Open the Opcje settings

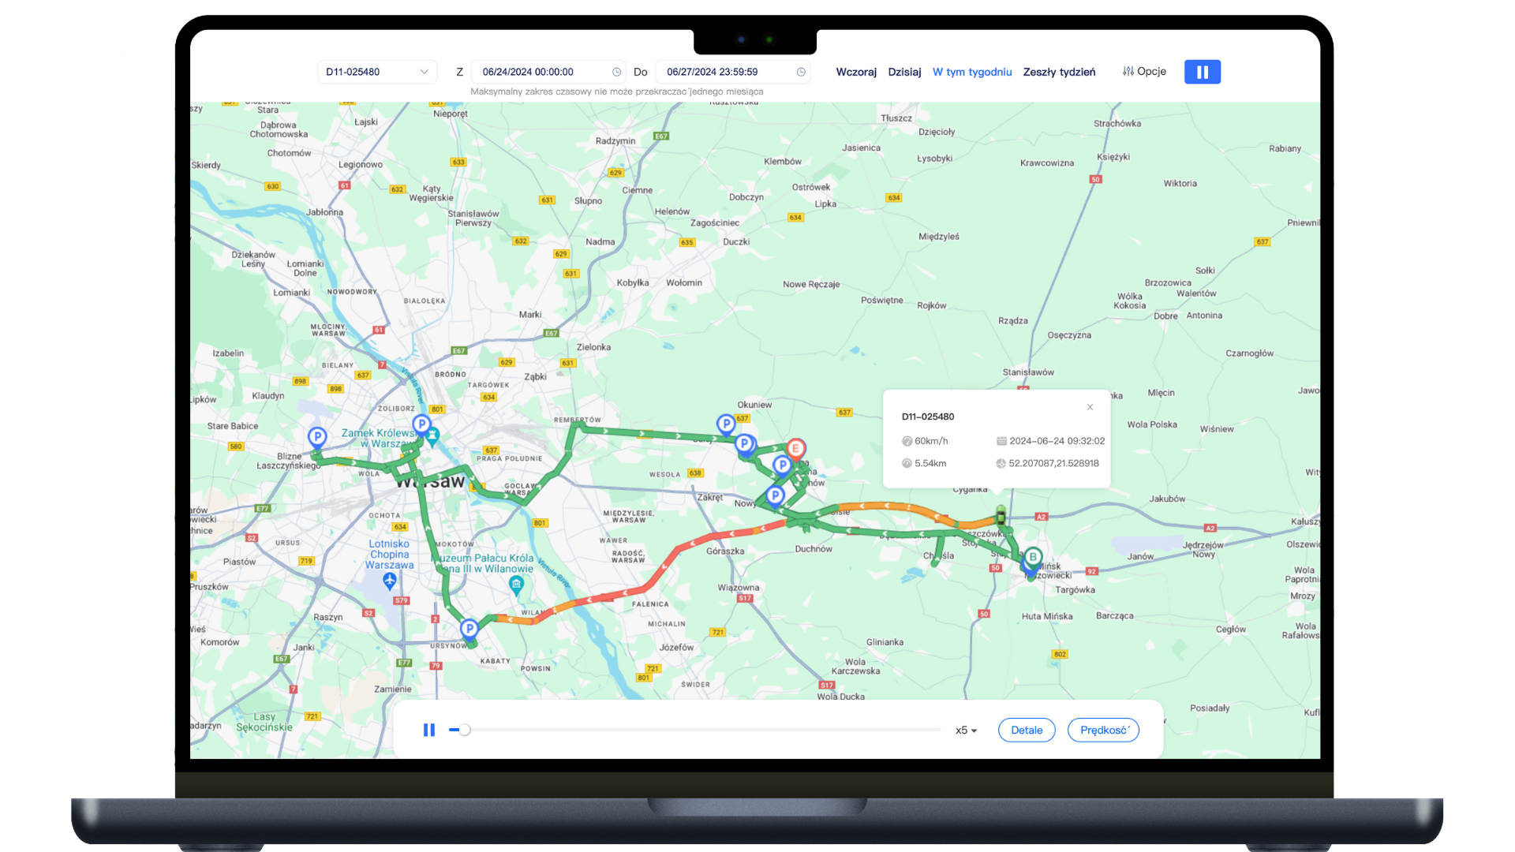click(1144, 71)
